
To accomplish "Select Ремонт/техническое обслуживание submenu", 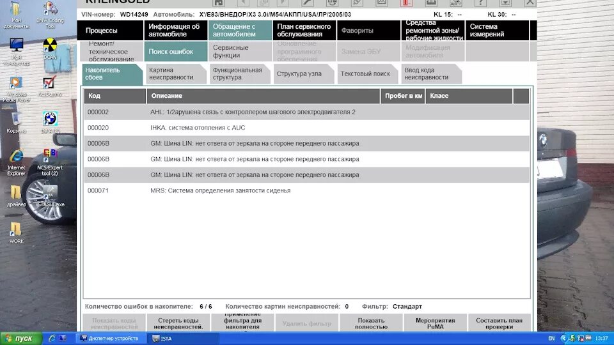I will 111,51.
